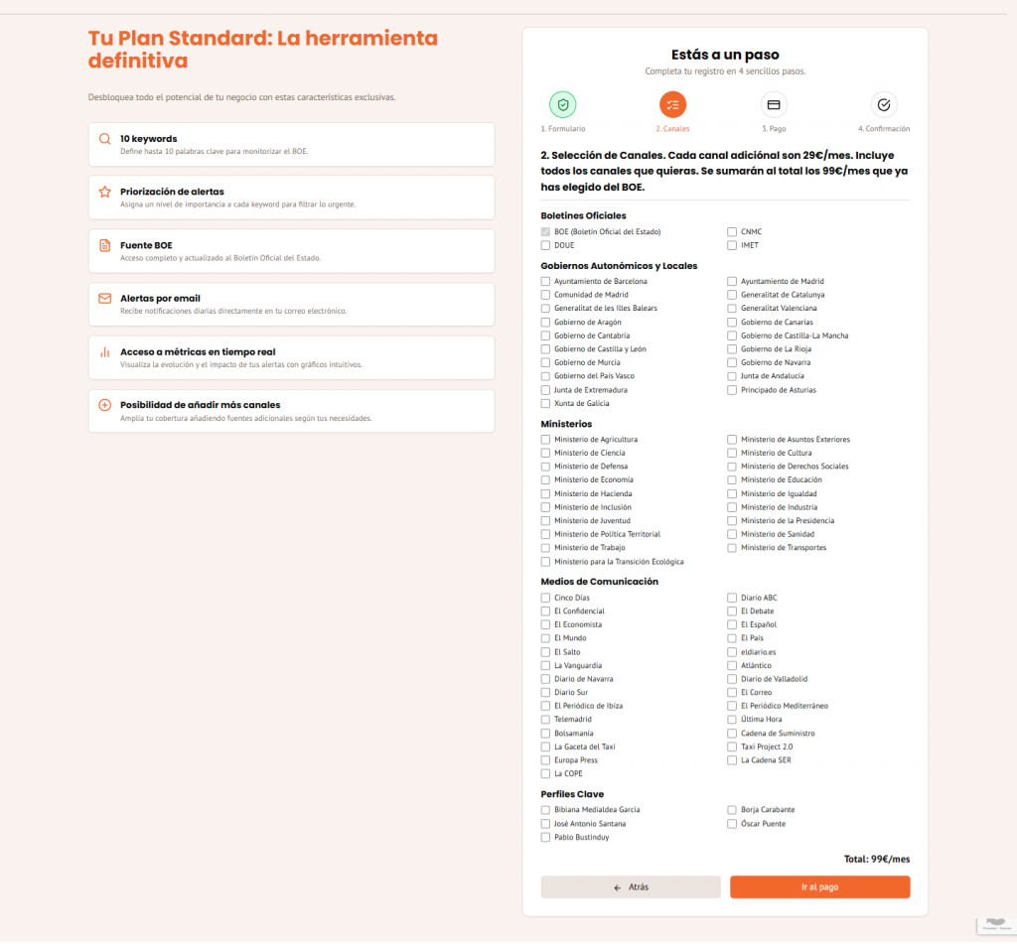This screenshot has width=1017, height=944.
Task: Click the Pago step card icon
Action: tap(774, 104)
